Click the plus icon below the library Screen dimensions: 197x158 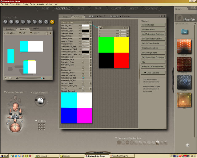tap(187, 145)
